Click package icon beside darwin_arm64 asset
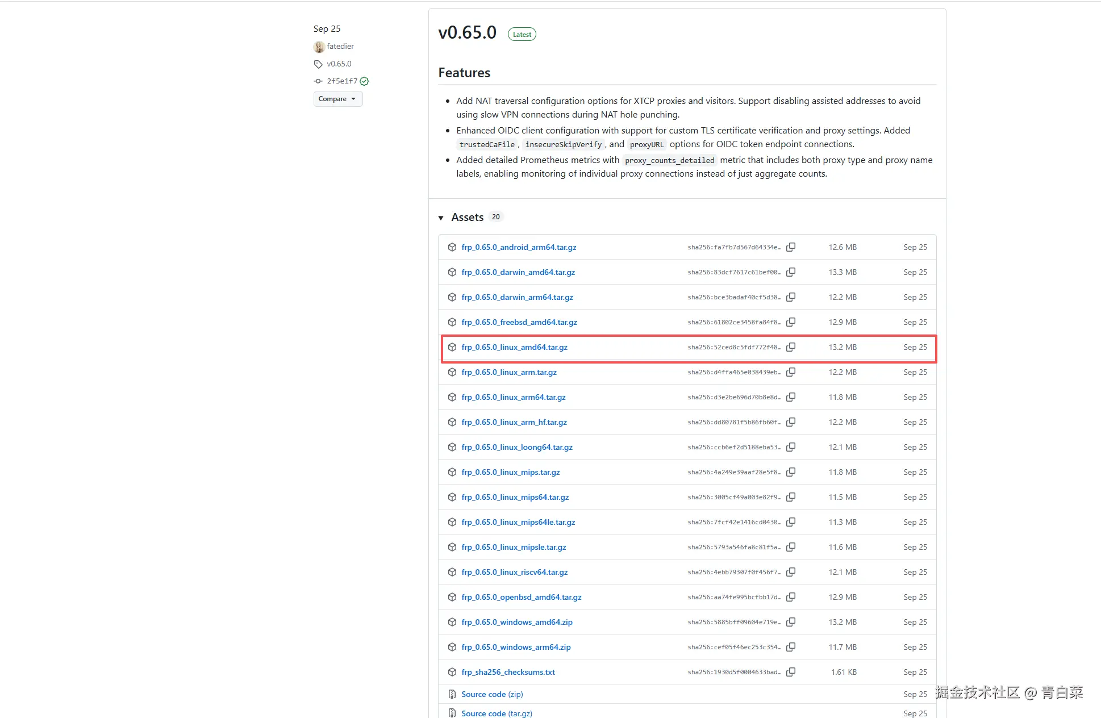 [452, 297]
